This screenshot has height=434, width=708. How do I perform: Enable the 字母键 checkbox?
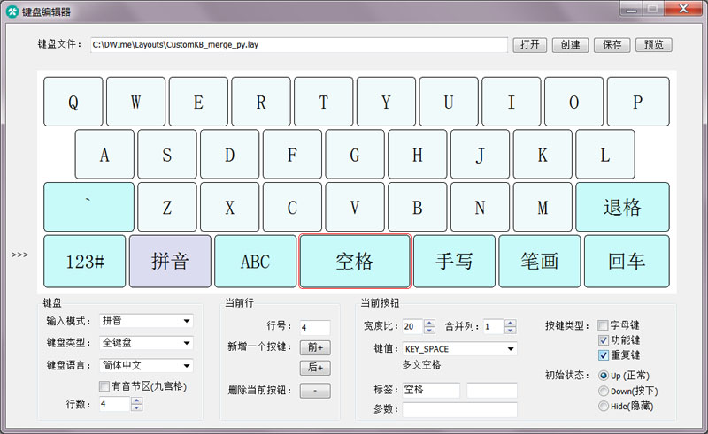(x=604, y=324)
